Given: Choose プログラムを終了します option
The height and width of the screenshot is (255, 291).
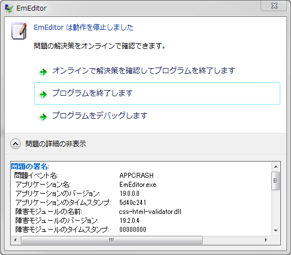Looking at the screenshot, I should (157, 93).
